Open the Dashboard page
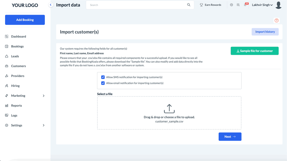This screenshot has height=161, width=287. (x=18, y=36)
